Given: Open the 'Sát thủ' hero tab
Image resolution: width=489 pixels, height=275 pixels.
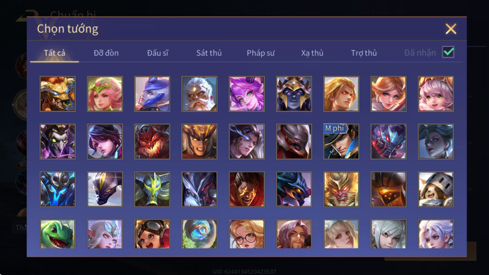Looking at the screenshot, I should point(209,53).
